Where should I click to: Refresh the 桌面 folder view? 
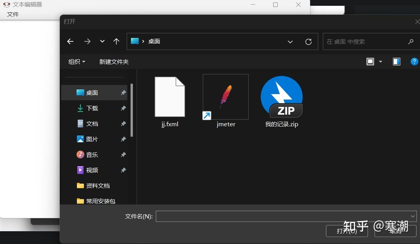(308, 41)
